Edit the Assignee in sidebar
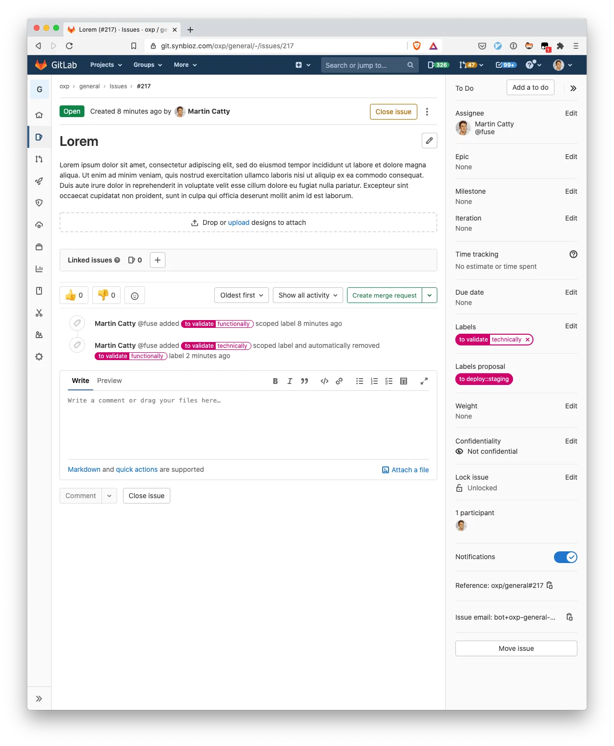This screenshot has height=746, width=614. (x=571, y=113)
